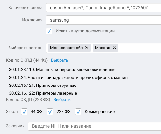
Task: Click the Заказчик ИНН or name field
Action: 95,126
